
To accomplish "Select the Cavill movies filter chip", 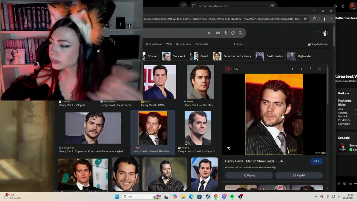I will point(271,56).
